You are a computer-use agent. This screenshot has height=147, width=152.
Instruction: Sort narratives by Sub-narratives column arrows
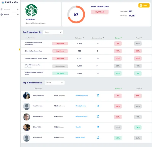pos(103,38)
